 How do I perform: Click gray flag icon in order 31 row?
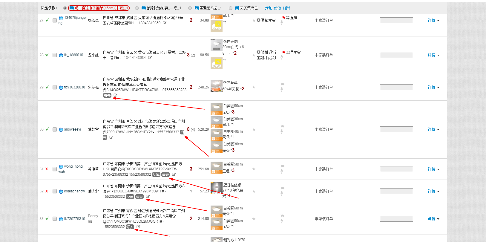pyautogui.click(x=282, y=166)
